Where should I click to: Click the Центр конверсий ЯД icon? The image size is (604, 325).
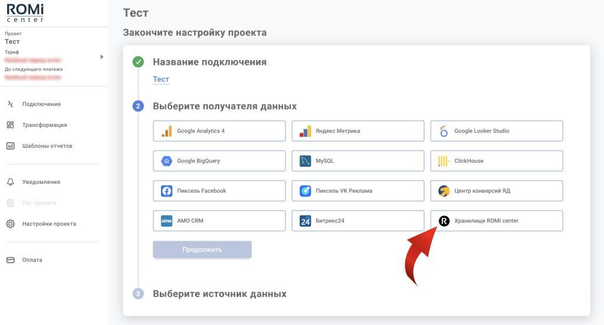[444, 191]
